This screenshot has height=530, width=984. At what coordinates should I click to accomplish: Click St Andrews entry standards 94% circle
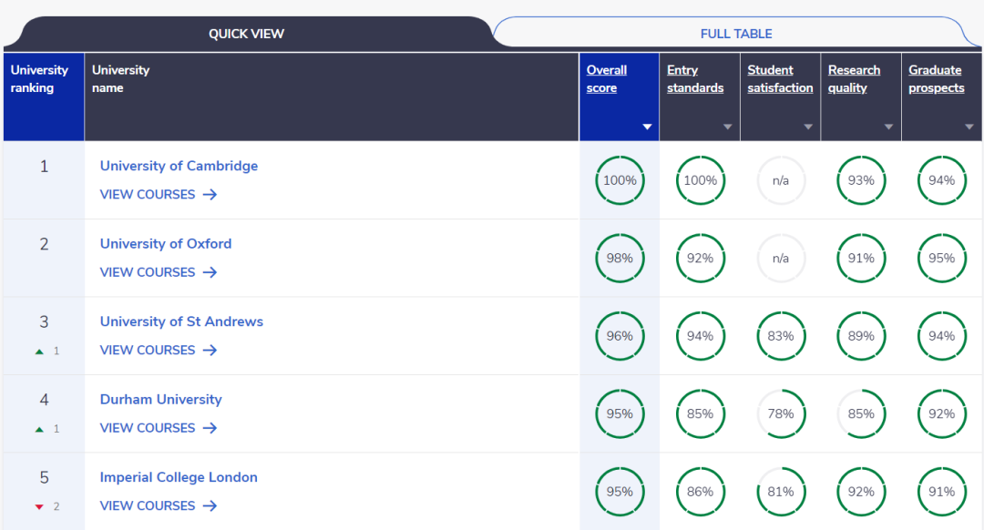(x=701, y=335)
